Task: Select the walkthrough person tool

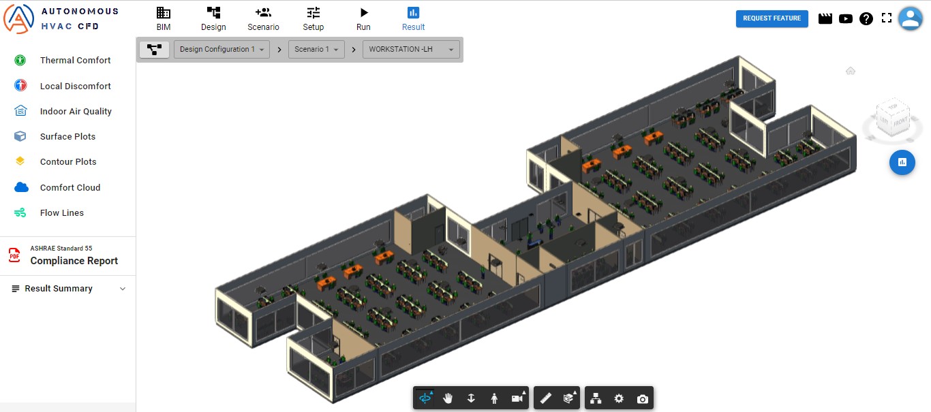Action: pyautogui.click(x=493, y=398)
